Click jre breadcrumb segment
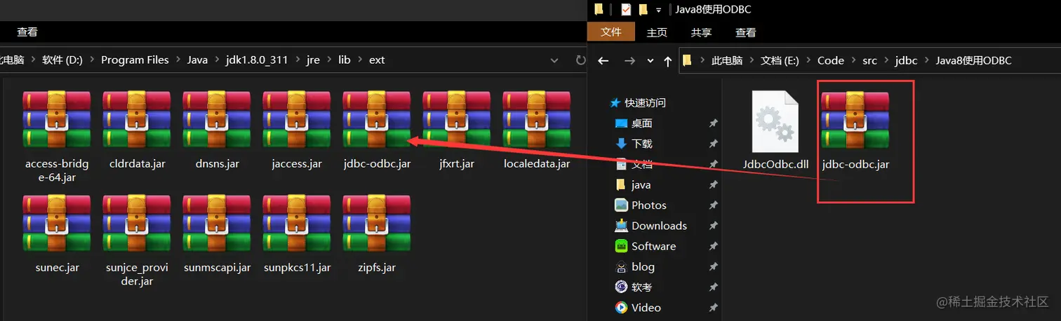The height and width of the screenshot is (321, 1061). pyautogui.click(x=313, y=60)
